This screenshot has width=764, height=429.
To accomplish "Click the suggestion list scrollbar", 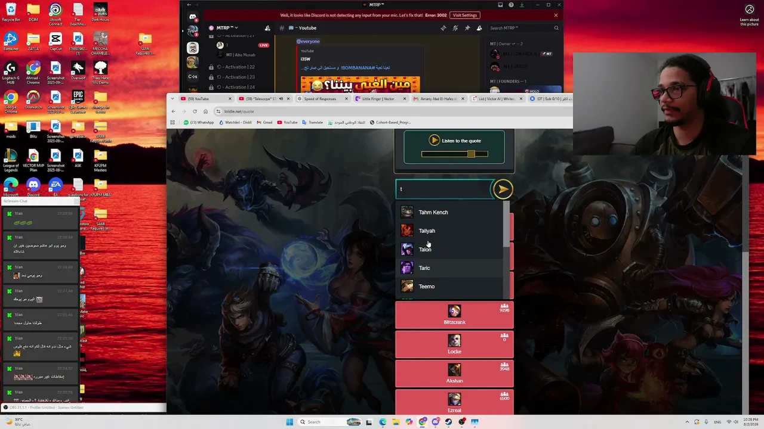I will click(507, 223).
